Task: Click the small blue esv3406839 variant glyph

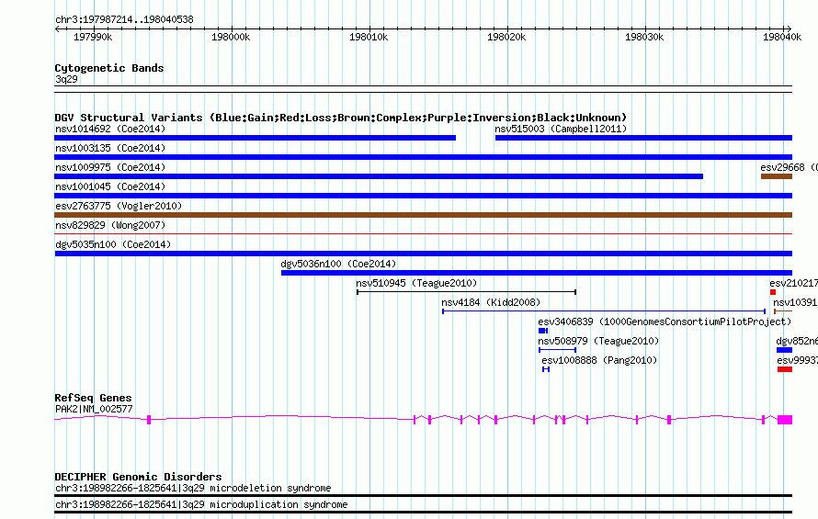Action: click(x=543, y=331)
